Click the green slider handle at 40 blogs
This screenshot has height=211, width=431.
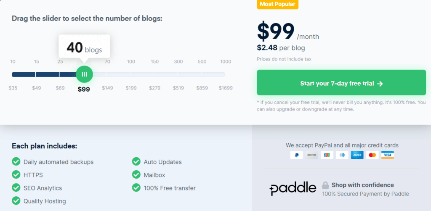click(84, 74)
